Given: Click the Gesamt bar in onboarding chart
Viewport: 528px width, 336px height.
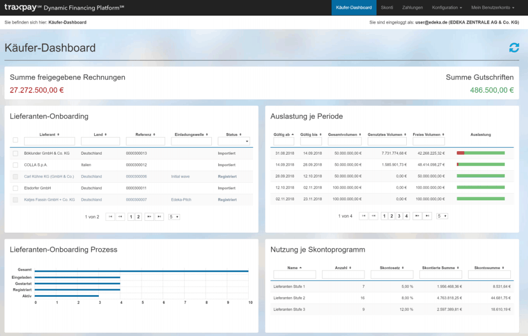Looking at the screenshot, I should point(141,271).
